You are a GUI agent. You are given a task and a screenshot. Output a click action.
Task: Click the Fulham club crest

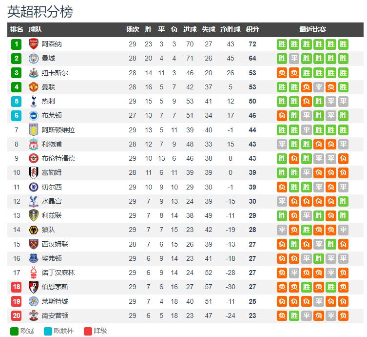pos(34,172)
